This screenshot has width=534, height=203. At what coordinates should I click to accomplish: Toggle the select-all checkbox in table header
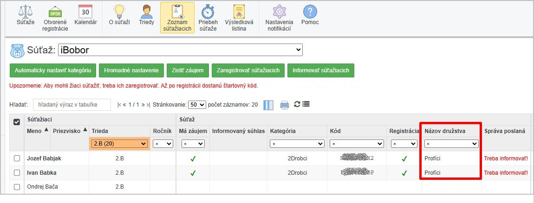17,122
